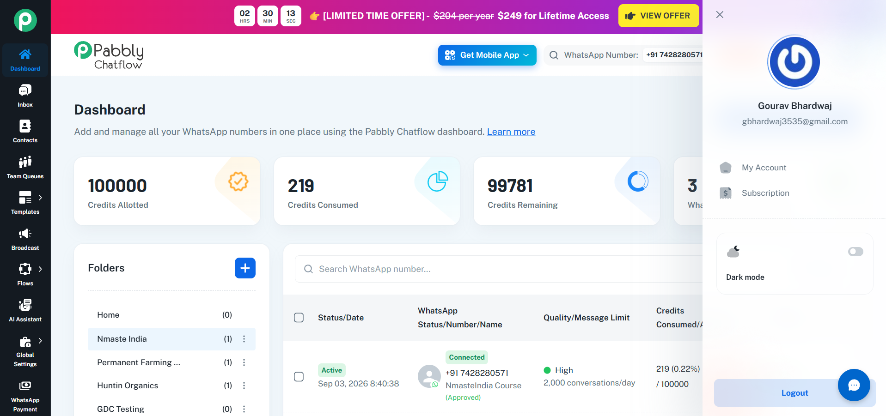Click the Credits Allotted badge icon
Viewport: 886px width, 416px height.
[x=238, y=181]
